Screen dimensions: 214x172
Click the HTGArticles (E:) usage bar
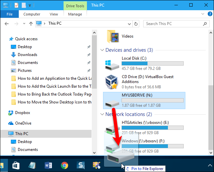tap(152, 128)
